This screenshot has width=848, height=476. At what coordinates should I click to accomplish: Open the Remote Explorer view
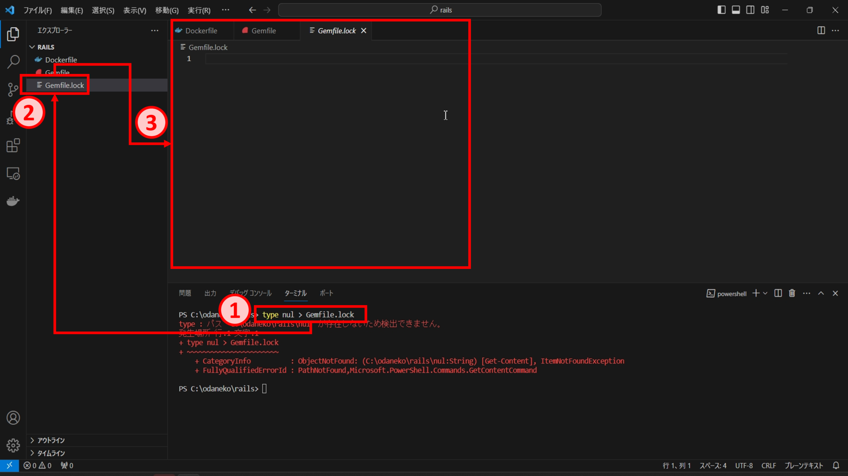tap(13, 174)
